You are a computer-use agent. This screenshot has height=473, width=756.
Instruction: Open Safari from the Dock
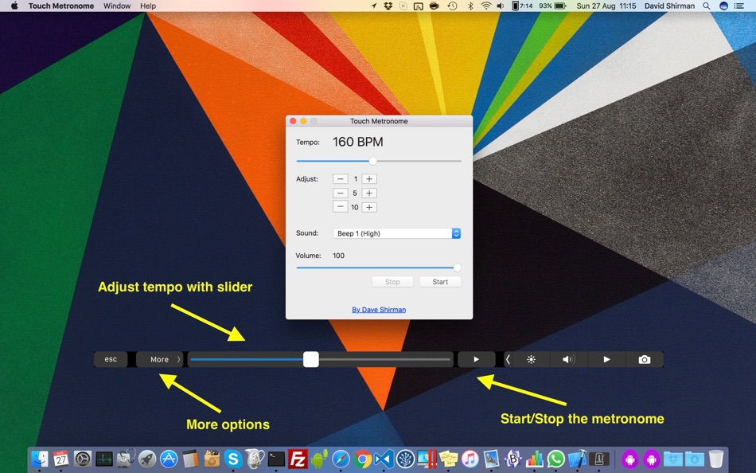click(341, 459)
